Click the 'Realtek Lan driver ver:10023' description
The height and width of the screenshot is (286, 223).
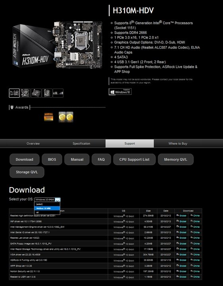coord(25,238)
